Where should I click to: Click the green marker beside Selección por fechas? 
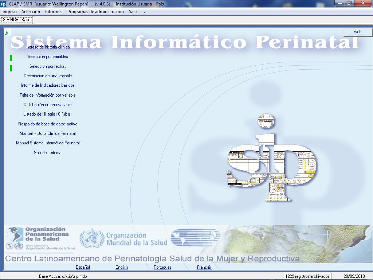(x=11, y=68)
